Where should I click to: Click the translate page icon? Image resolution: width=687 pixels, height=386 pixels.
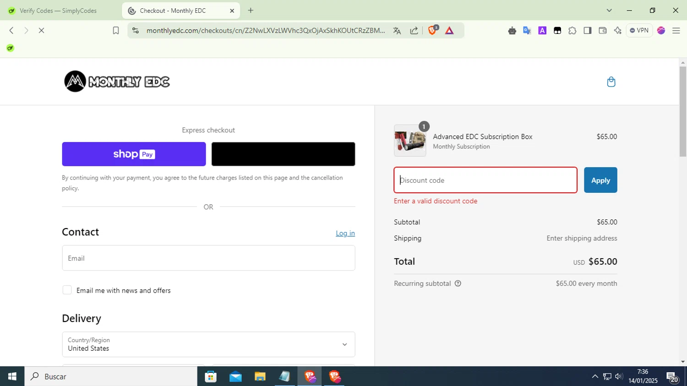(397, 31)
